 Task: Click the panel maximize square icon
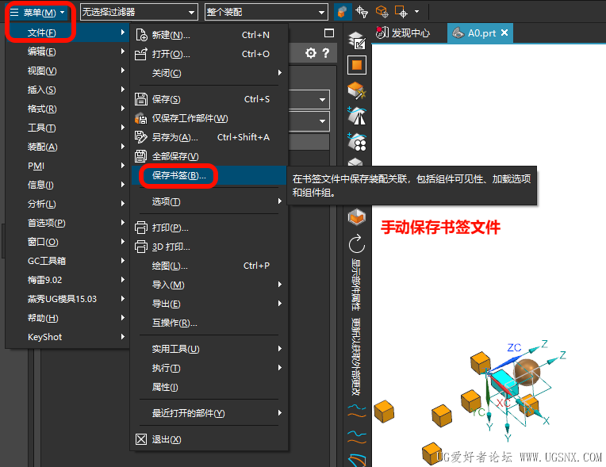(329, 33)
